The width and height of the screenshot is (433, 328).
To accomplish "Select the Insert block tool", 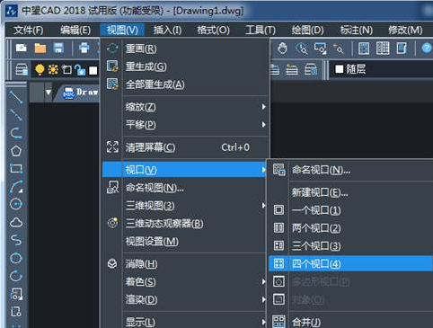I will click(x=16, y=294).
